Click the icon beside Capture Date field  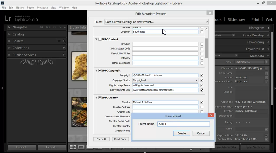[x=266, y=139]
